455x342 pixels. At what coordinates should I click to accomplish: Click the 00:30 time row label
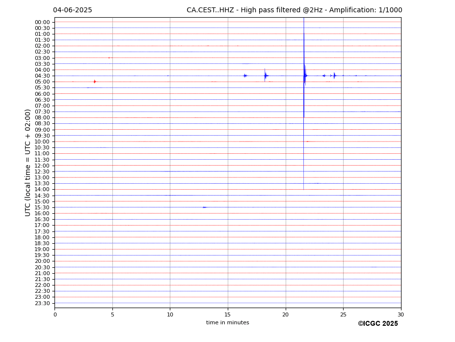[42, 28]
